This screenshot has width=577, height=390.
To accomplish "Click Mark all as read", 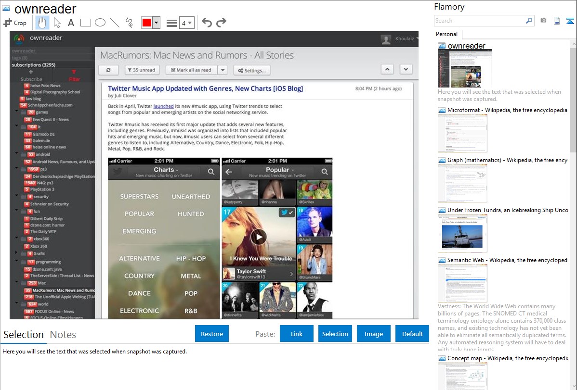I will (x=192, y=70).
